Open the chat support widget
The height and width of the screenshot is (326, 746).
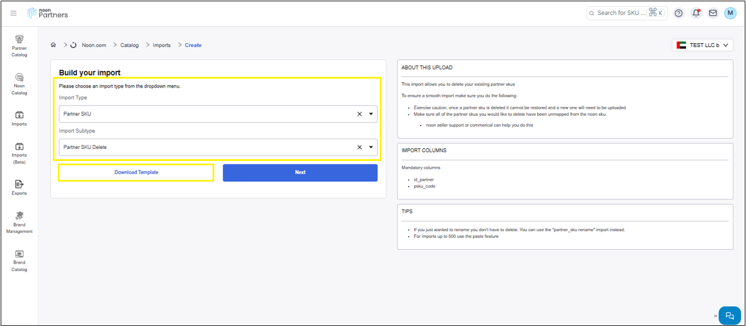729,315
